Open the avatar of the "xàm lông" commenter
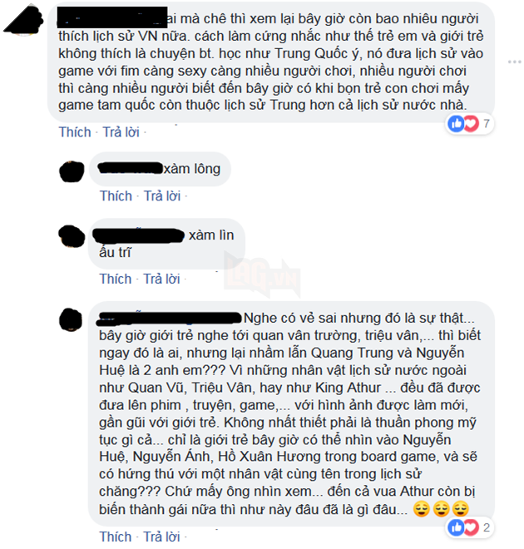Screen dimensions: 524x549 point(72,171)
